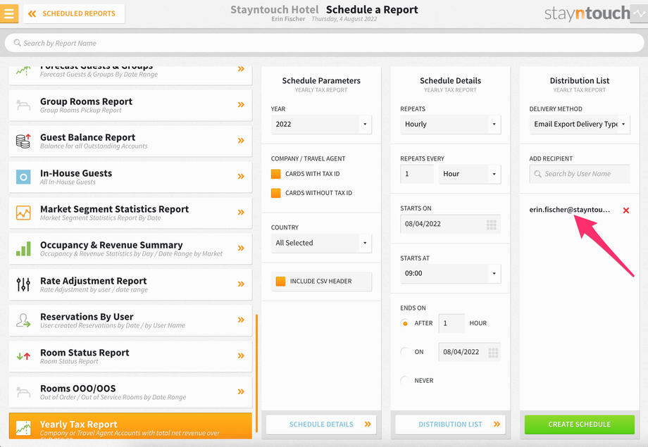Viewport: 648px width, 447px height.
Task: Open Reservations By User chevron arrow
Action: [x=241, y=320]
